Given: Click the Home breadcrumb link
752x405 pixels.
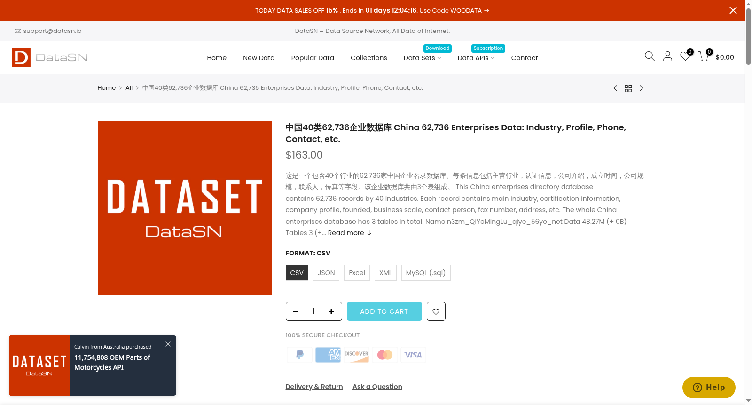Looking at the screenshot, I should [107, 88].
